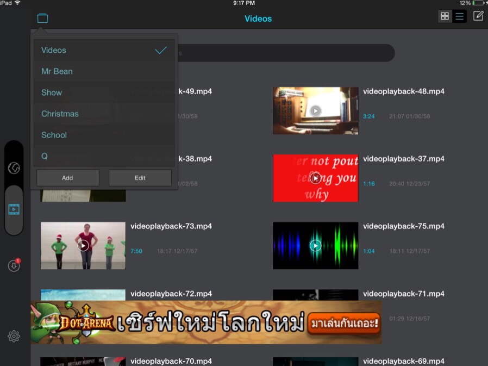Select the School folder

(x=104, y=135)
